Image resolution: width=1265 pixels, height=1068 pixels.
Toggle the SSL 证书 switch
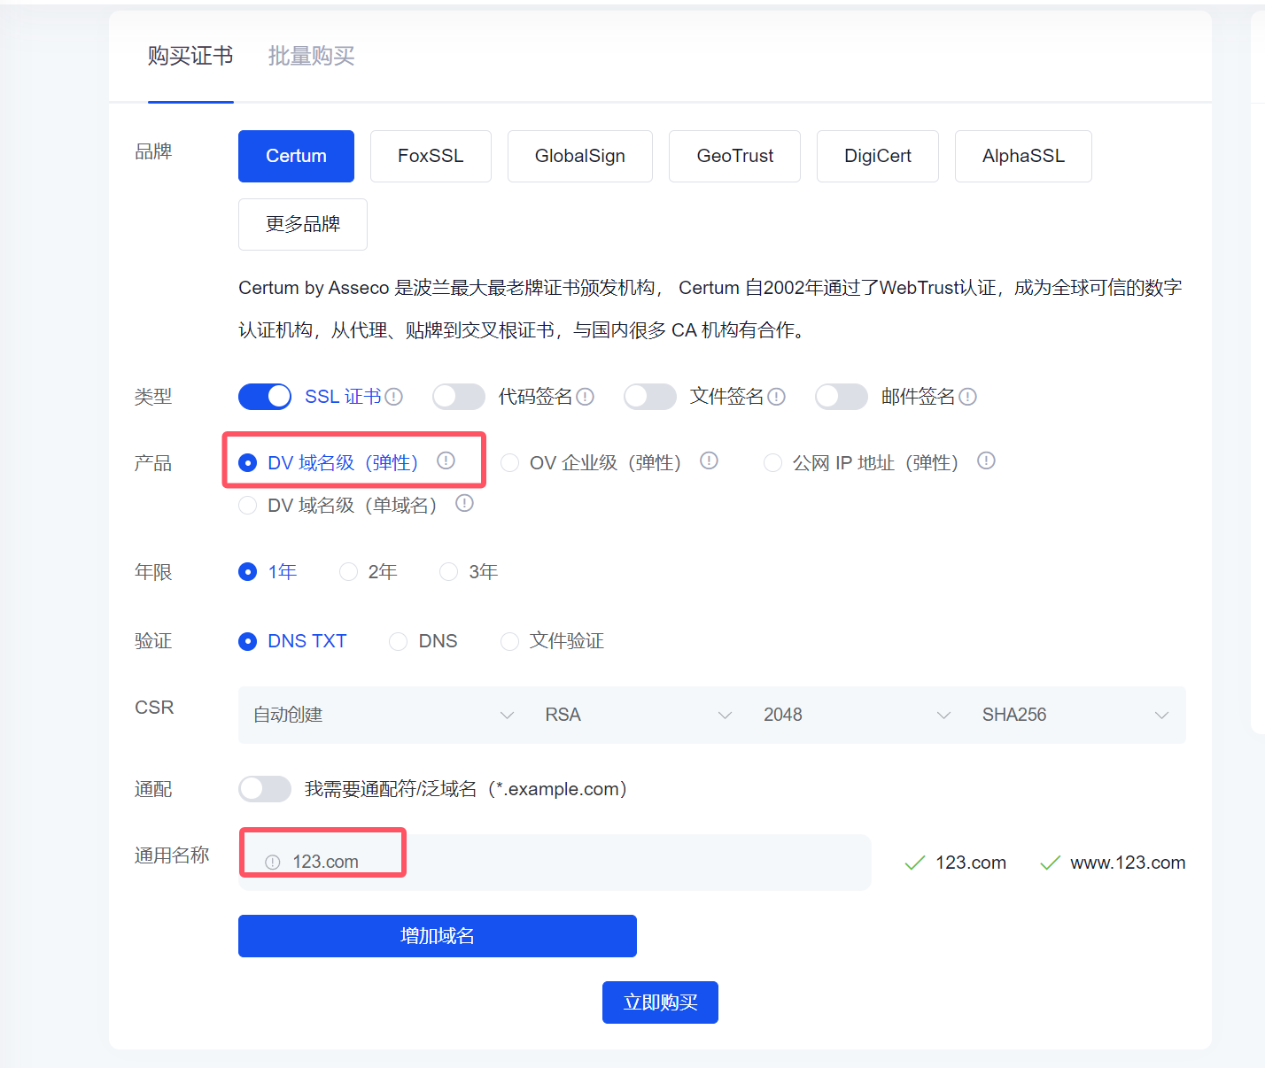265,397
